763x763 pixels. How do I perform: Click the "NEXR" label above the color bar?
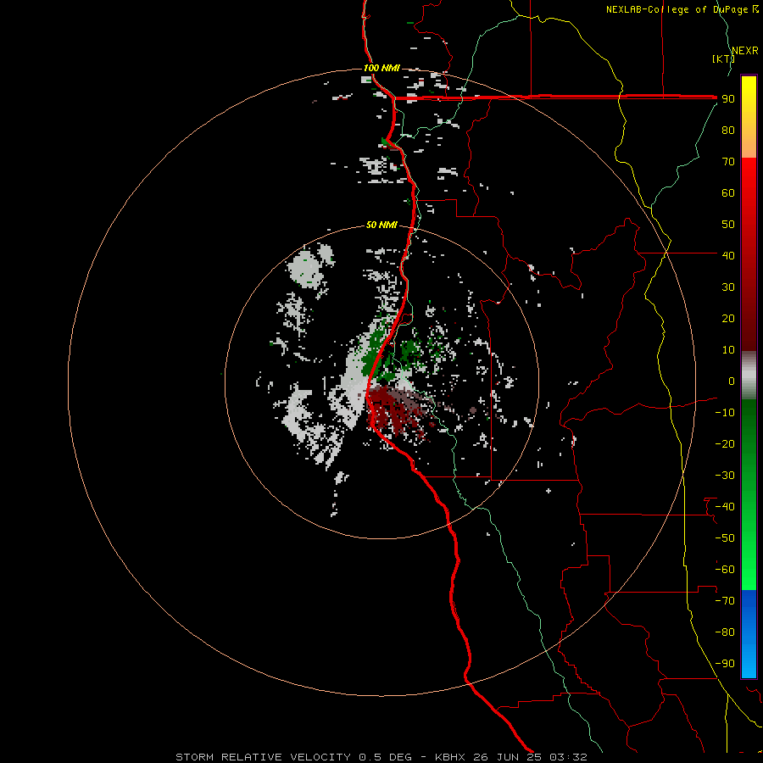coord(744,51)
